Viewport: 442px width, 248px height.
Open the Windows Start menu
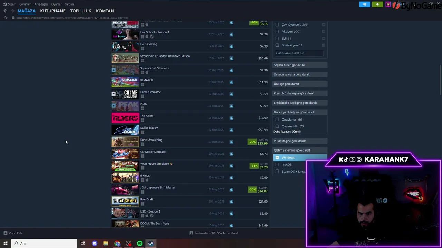tap(5, 244)
